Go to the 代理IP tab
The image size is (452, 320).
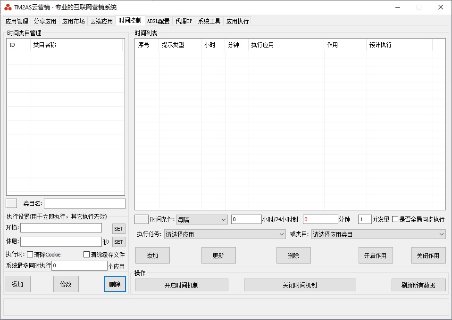[184, 21]
